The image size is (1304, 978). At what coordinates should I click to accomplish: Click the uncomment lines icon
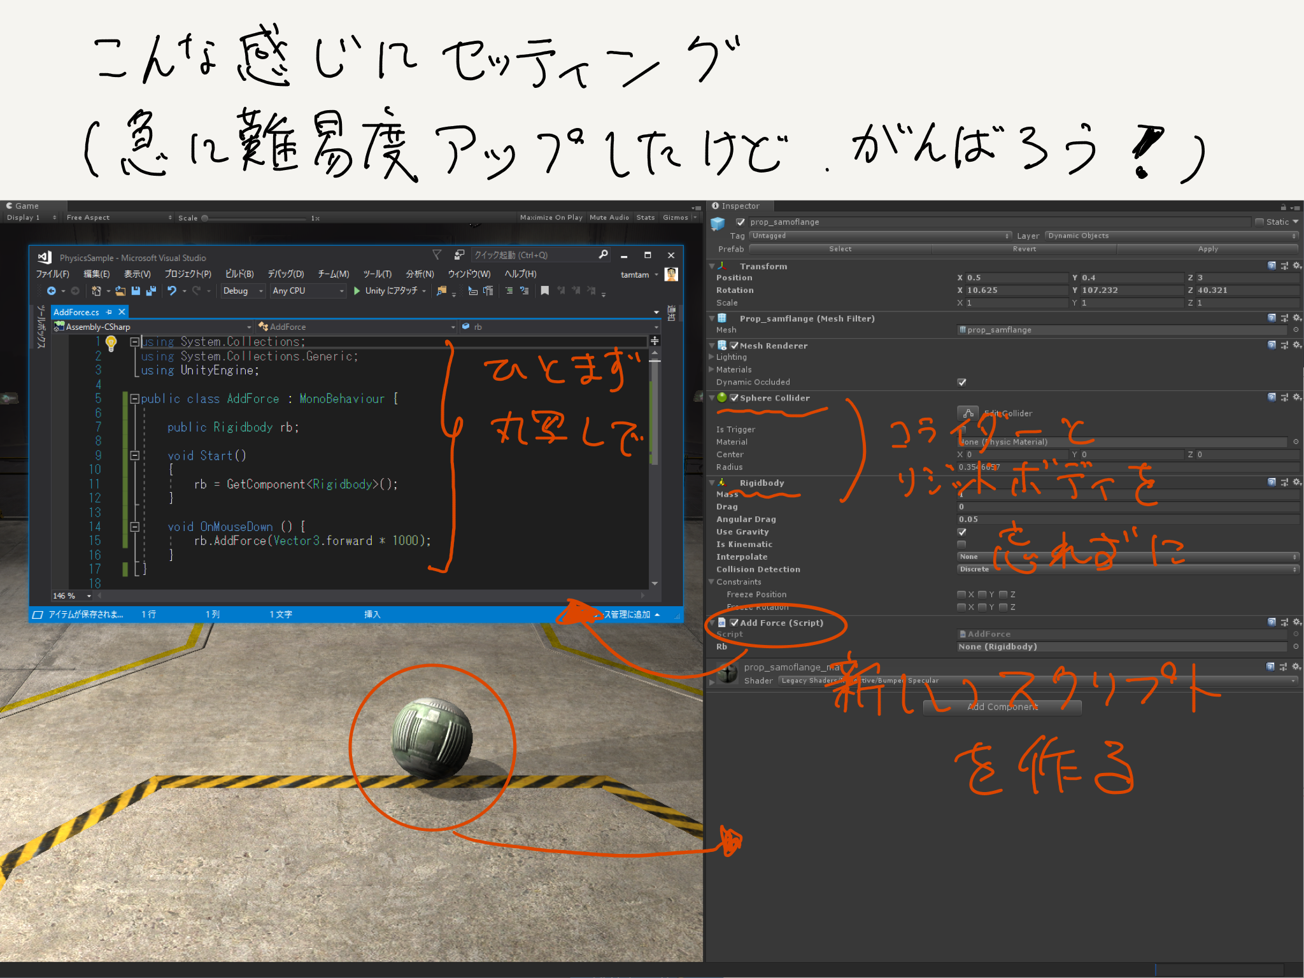(x=524, y=291)
